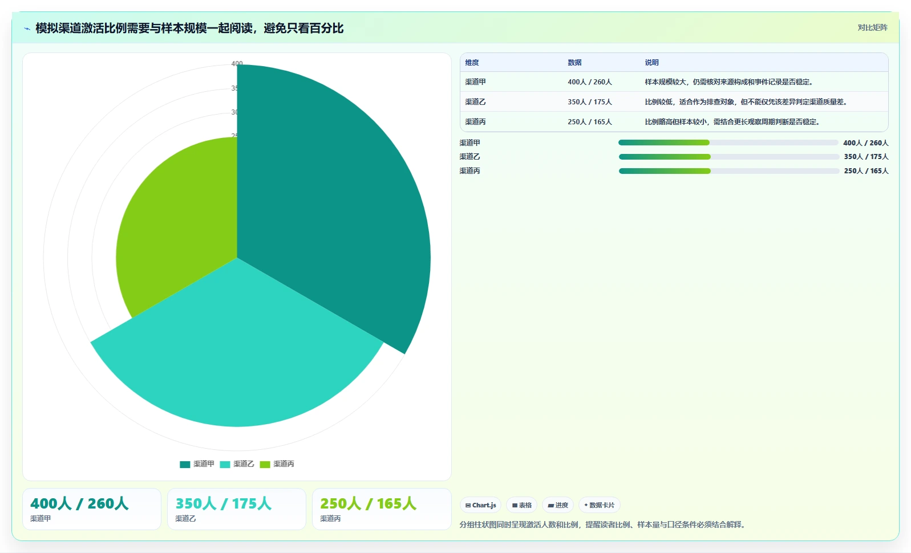The image size is (911, 553).
Task: Click the 数据卡片 tag chip
Action: point(599,505)
